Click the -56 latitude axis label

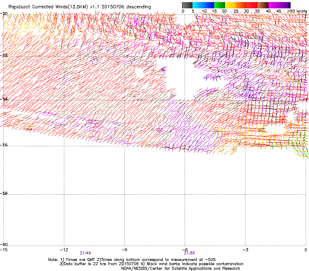point(4,145)
